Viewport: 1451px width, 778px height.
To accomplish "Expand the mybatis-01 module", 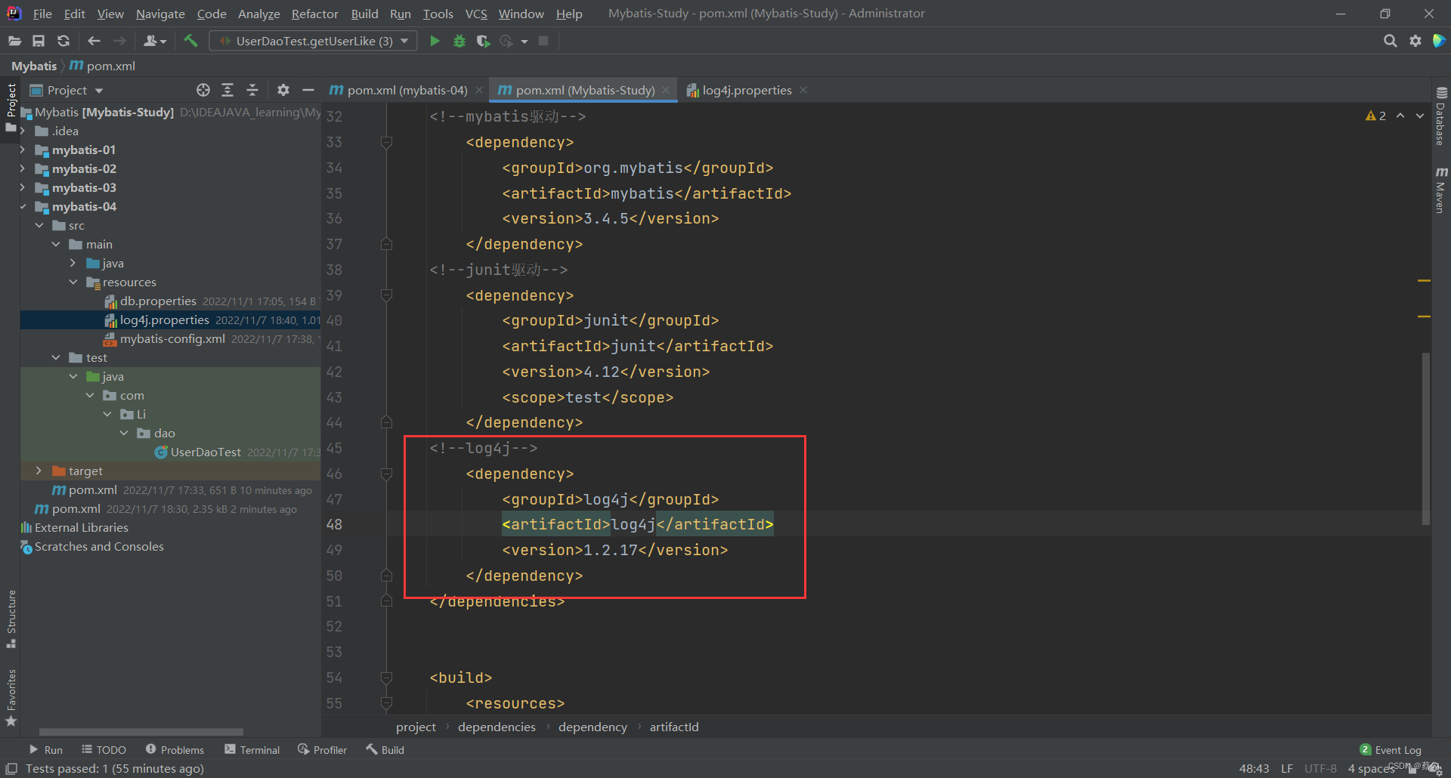I will coord(23,150).
